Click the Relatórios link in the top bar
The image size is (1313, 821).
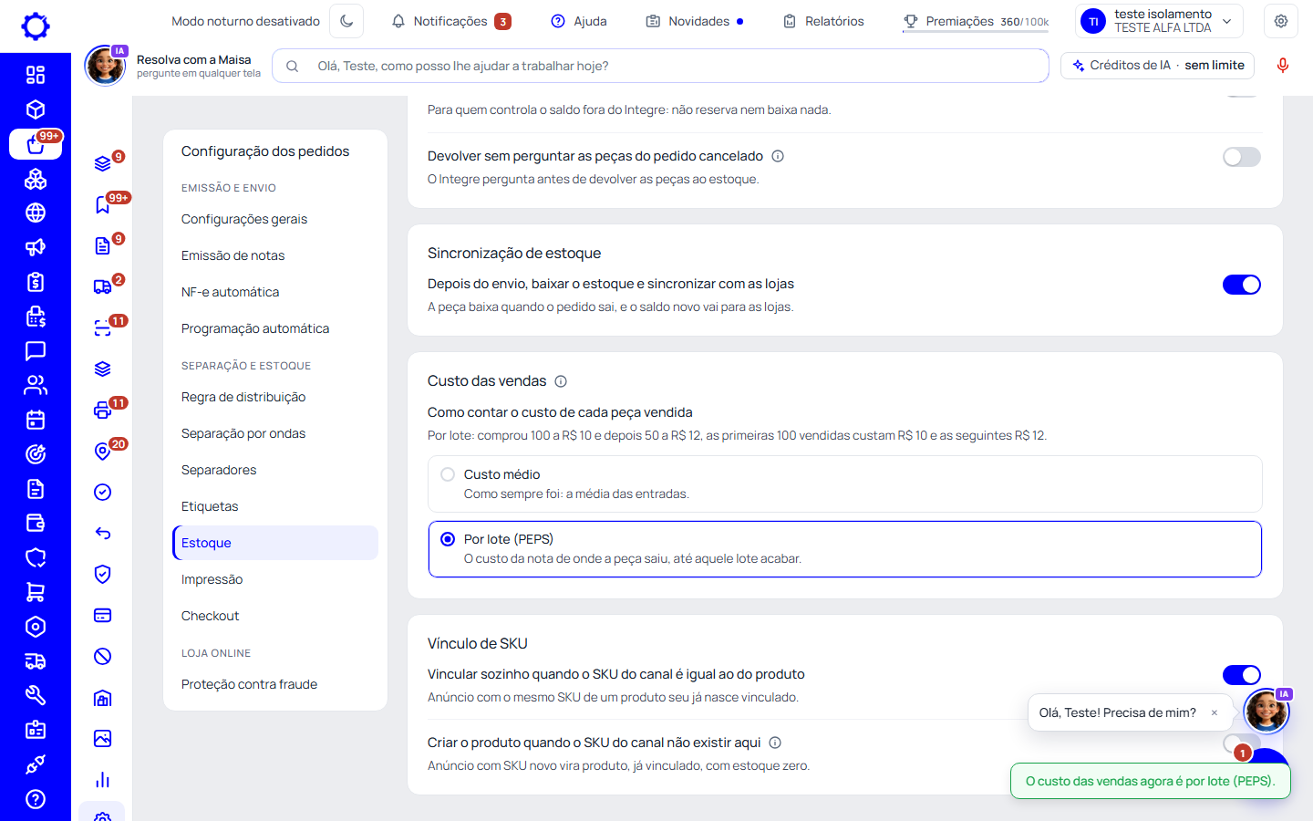(823, 21)
